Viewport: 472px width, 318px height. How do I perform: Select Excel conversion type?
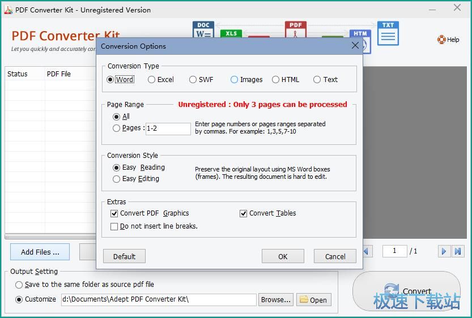161,80
